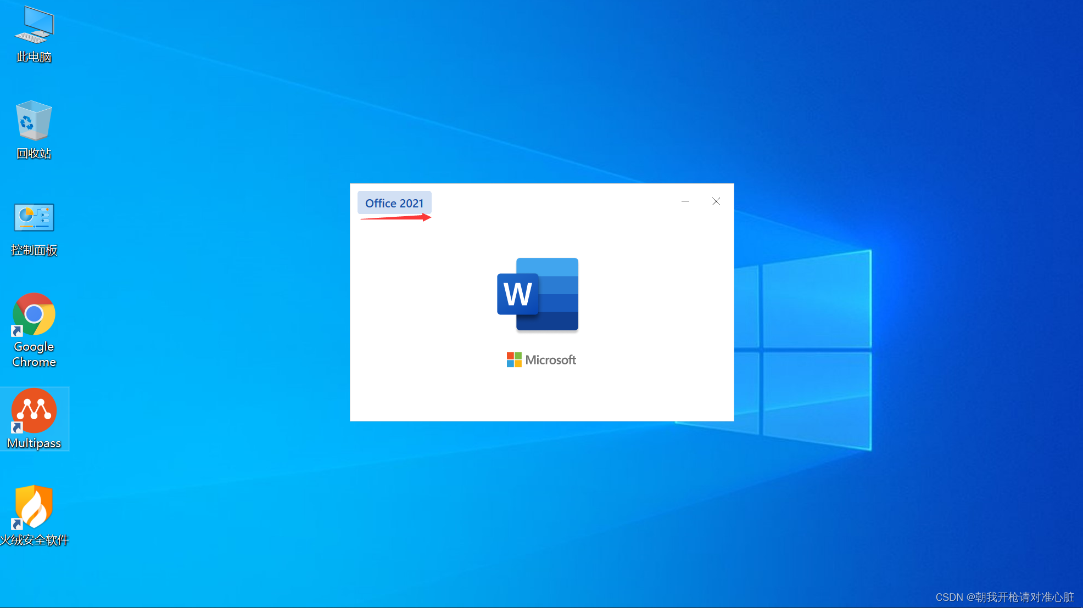Select the Google Chrome shortcut icon

point(34,314)
